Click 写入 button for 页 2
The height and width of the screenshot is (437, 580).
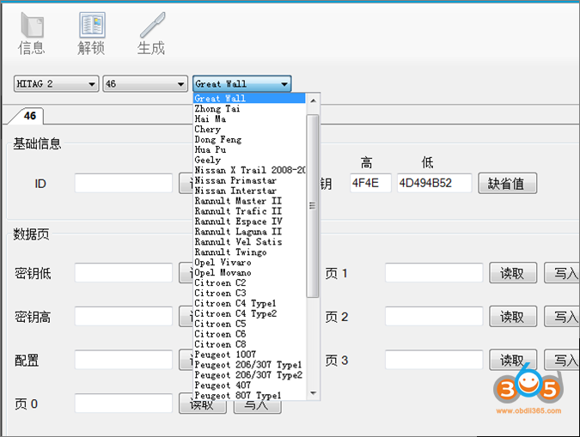coord(562,317)
